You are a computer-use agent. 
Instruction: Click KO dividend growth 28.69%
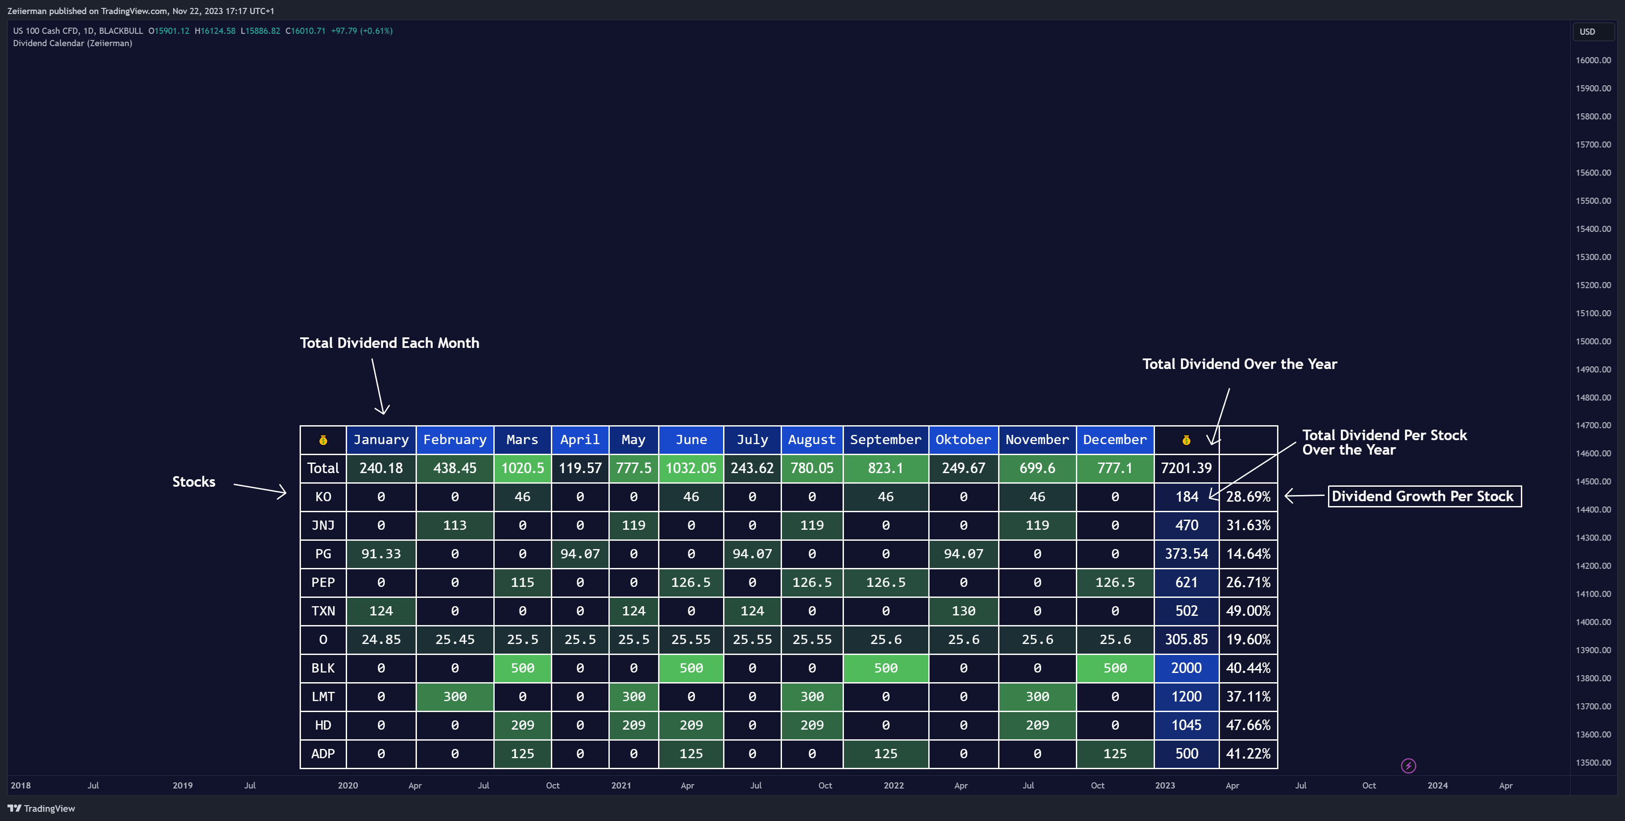coord(1249,497)
